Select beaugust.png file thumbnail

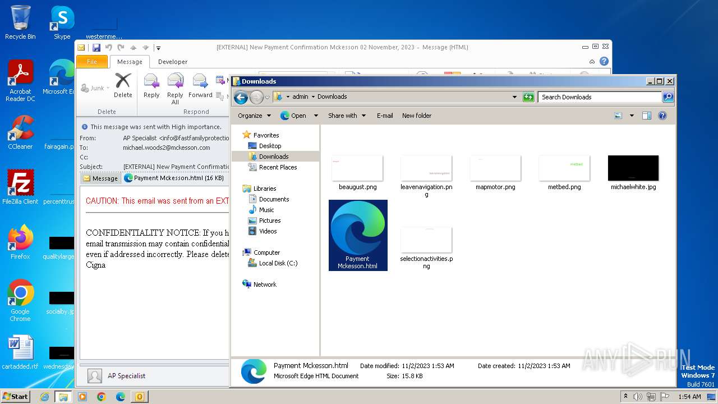pyautogui.click(x=357, y=168)
